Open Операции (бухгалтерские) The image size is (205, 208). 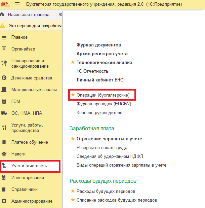(x=103, y=95)
